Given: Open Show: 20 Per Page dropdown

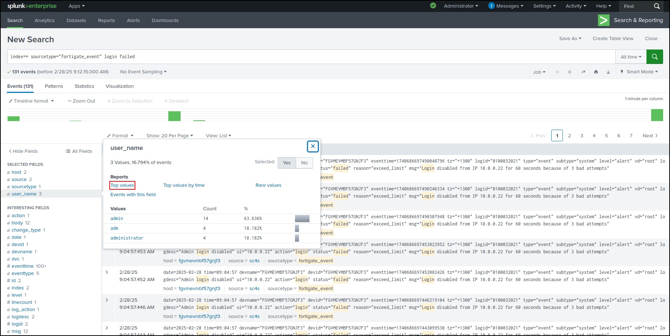Looking at the screenshot, I should coord(170,136).
